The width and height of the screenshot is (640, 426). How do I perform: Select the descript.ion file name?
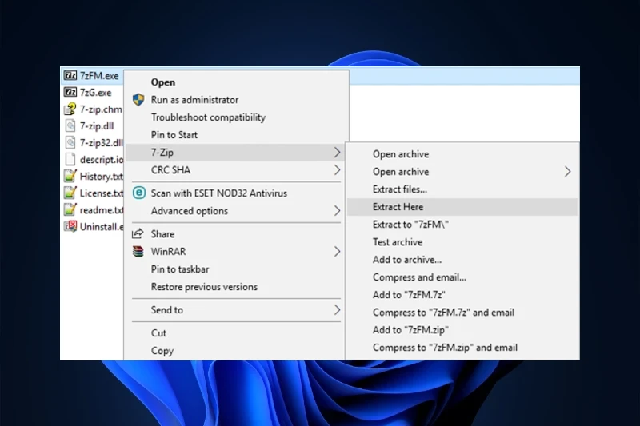[x=102, y=159]
